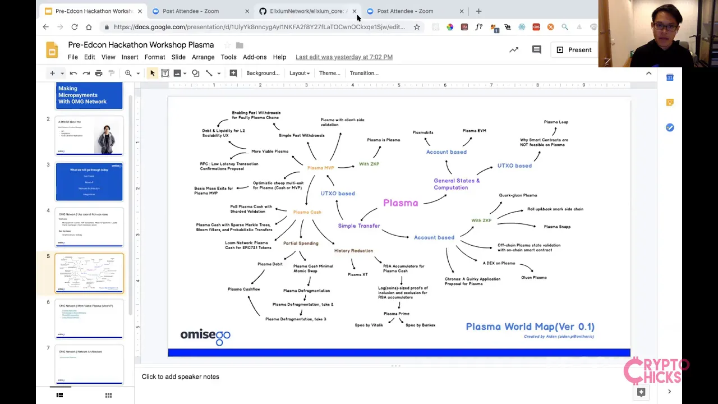Image resolution: width=718 pixels, height=404 pixels.
Task: Open Google Keep side panel icon
Action: (670, 103)
